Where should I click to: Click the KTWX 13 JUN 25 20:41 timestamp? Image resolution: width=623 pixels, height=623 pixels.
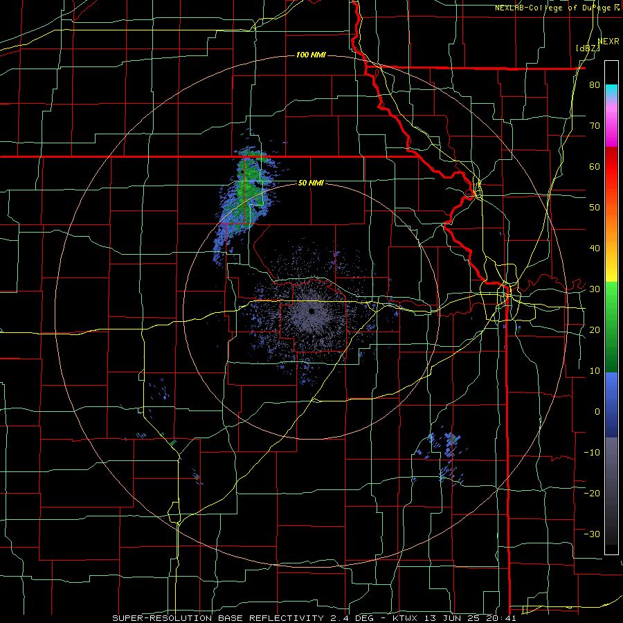click(x=454, y=618)
